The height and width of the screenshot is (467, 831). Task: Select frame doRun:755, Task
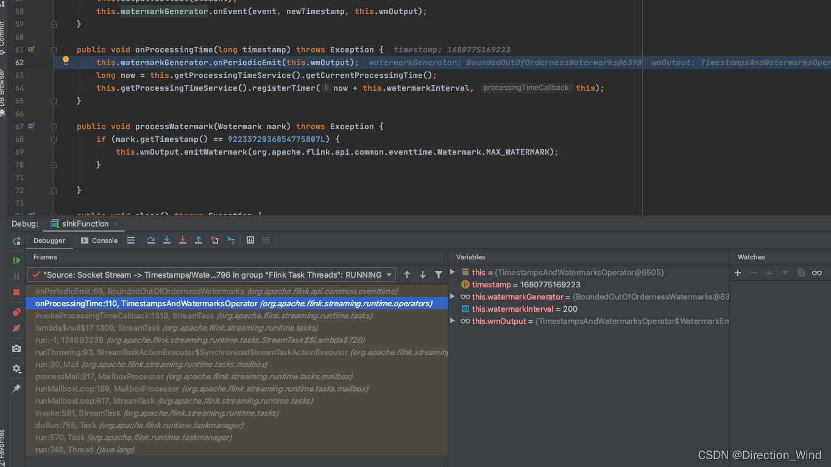(x=236, y=425)
